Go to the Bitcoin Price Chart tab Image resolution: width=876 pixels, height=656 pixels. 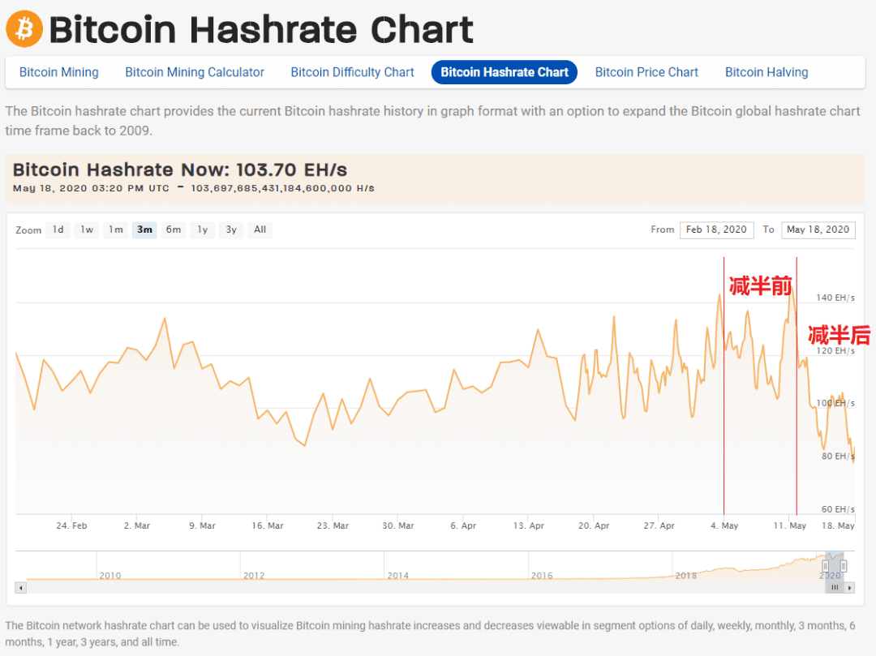646,73
